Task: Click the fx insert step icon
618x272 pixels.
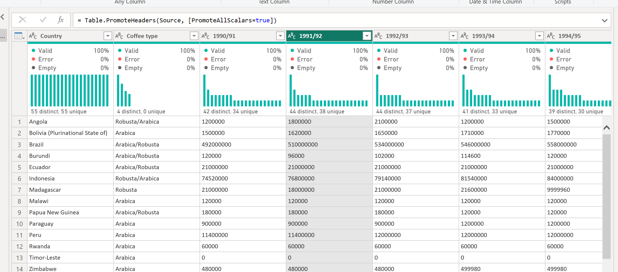Action: 61,20
